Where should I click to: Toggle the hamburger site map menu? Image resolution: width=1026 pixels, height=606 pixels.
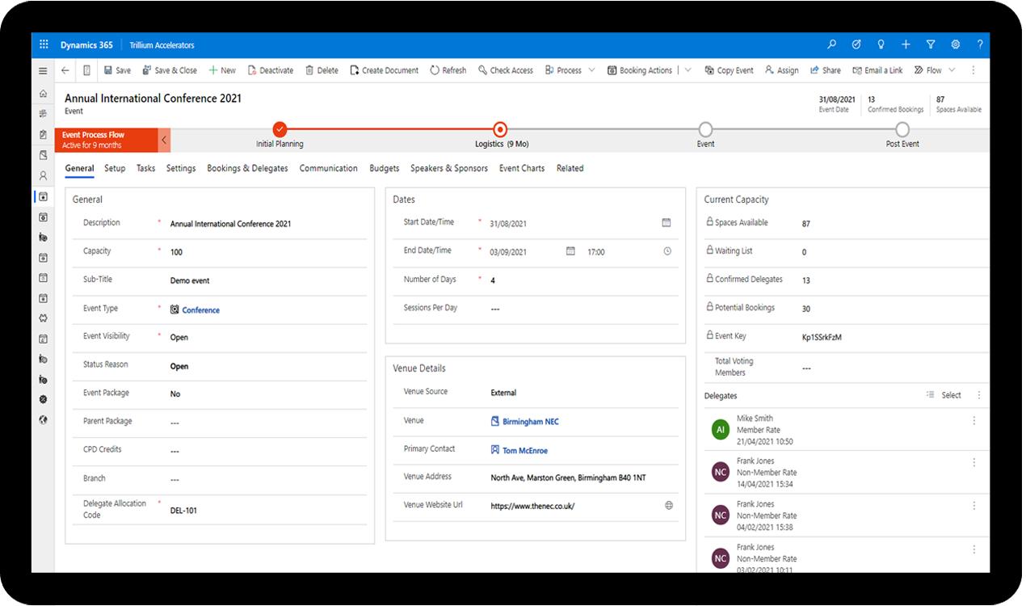point(43,71)
